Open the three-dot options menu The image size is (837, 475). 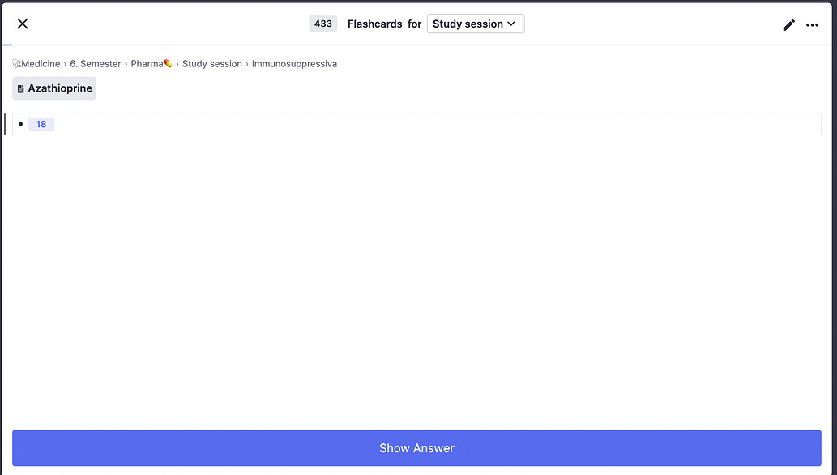coord(812,24)
